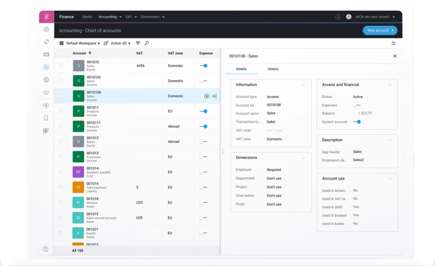Select the tags icon in the left sidebar
The width and height of the screenshot is (435, 266).
tap(46, 42)
